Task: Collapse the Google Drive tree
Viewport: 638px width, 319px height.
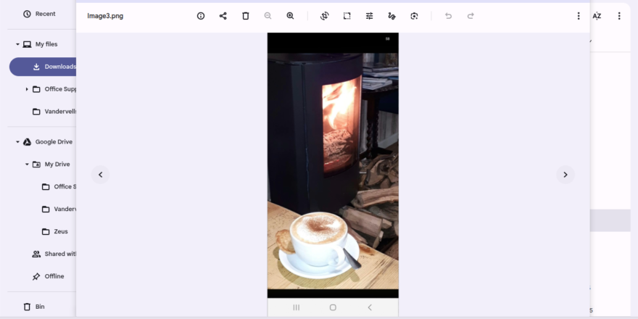Action: click(17, 141)
